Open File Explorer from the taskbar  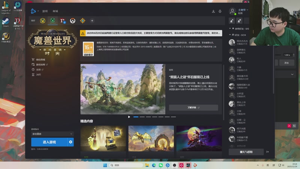[147, 165]
